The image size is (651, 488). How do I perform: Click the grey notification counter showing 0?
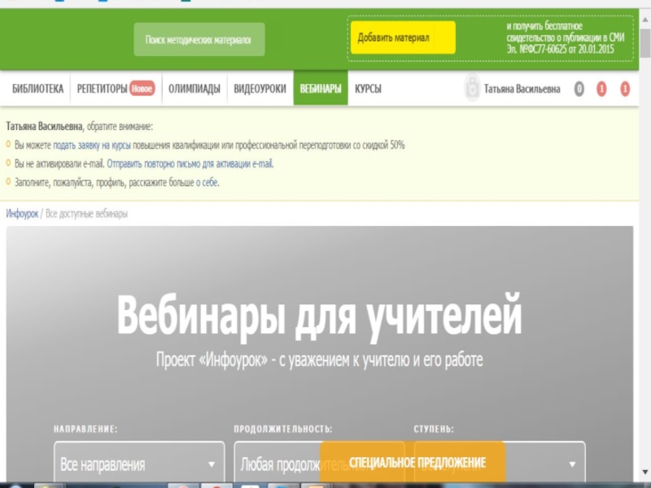(579, 89)
